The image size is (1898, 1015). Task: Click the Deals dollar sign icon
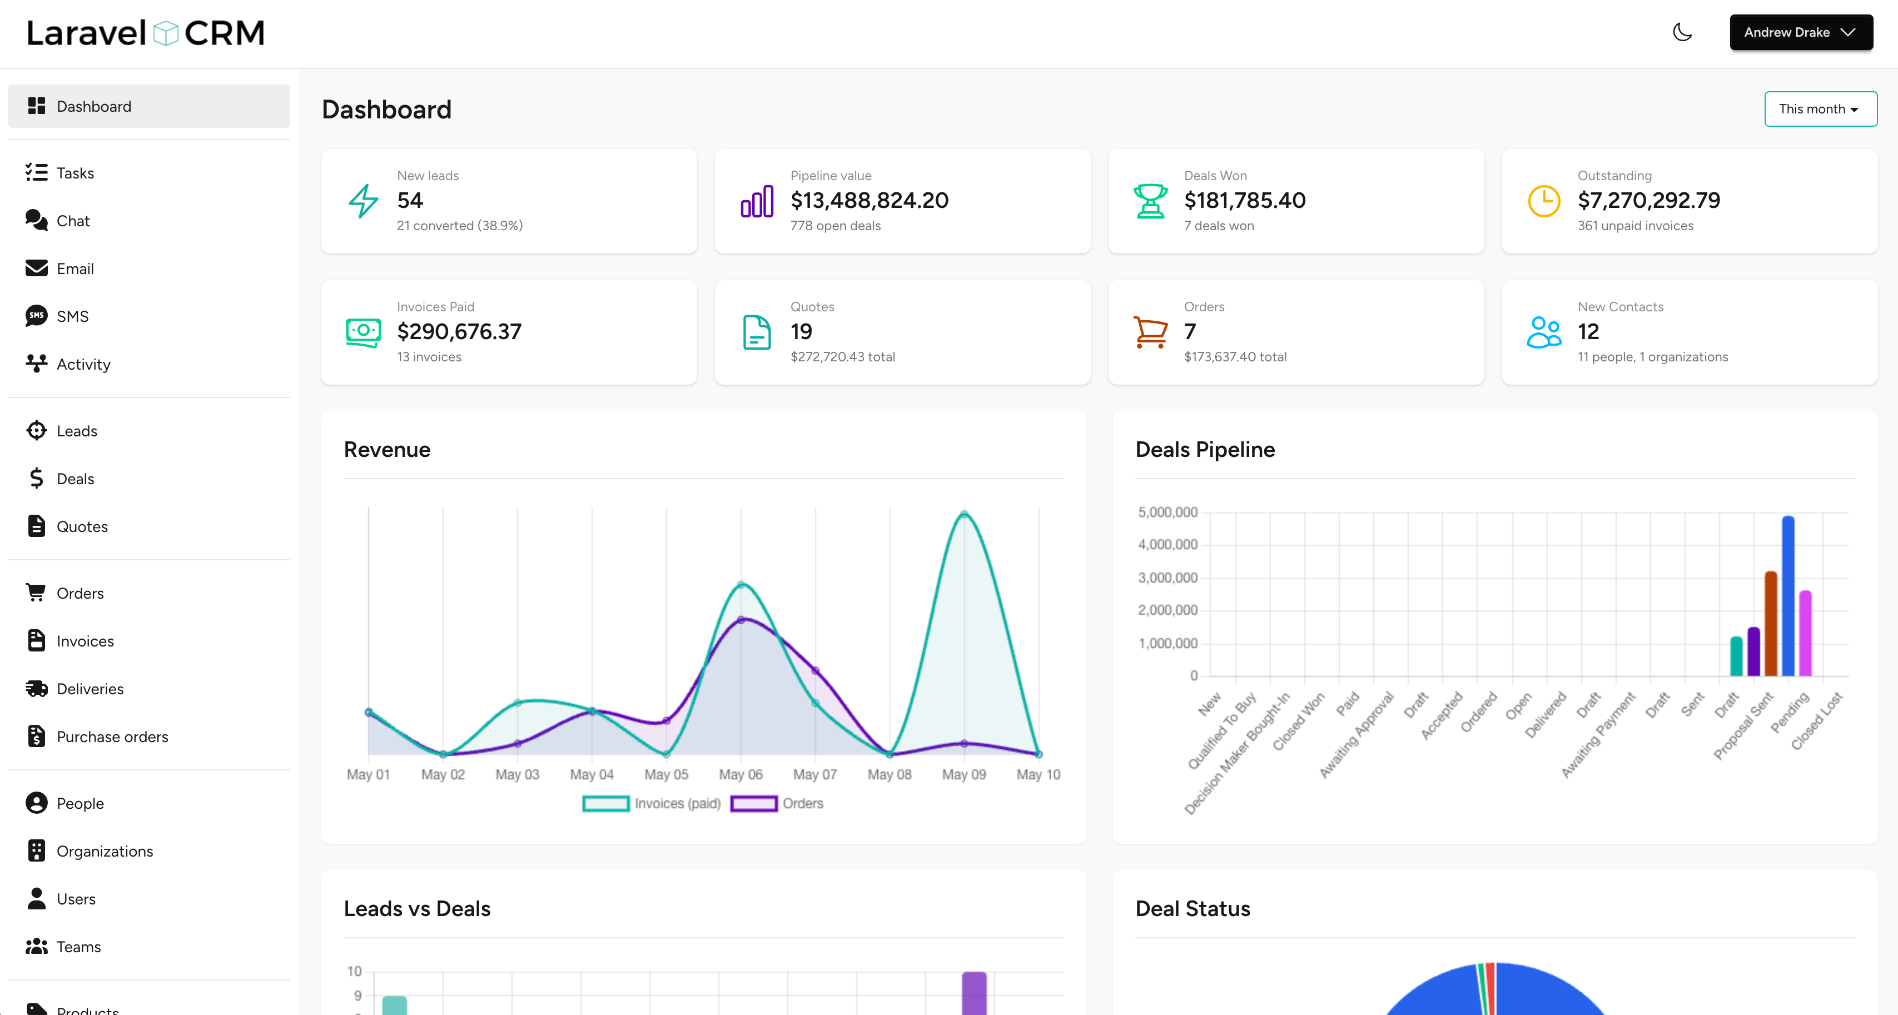(x=36, y=478)
